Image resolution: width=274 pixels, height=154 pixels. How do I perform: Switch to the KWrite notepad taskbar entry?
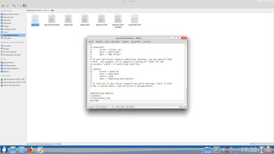40,150
